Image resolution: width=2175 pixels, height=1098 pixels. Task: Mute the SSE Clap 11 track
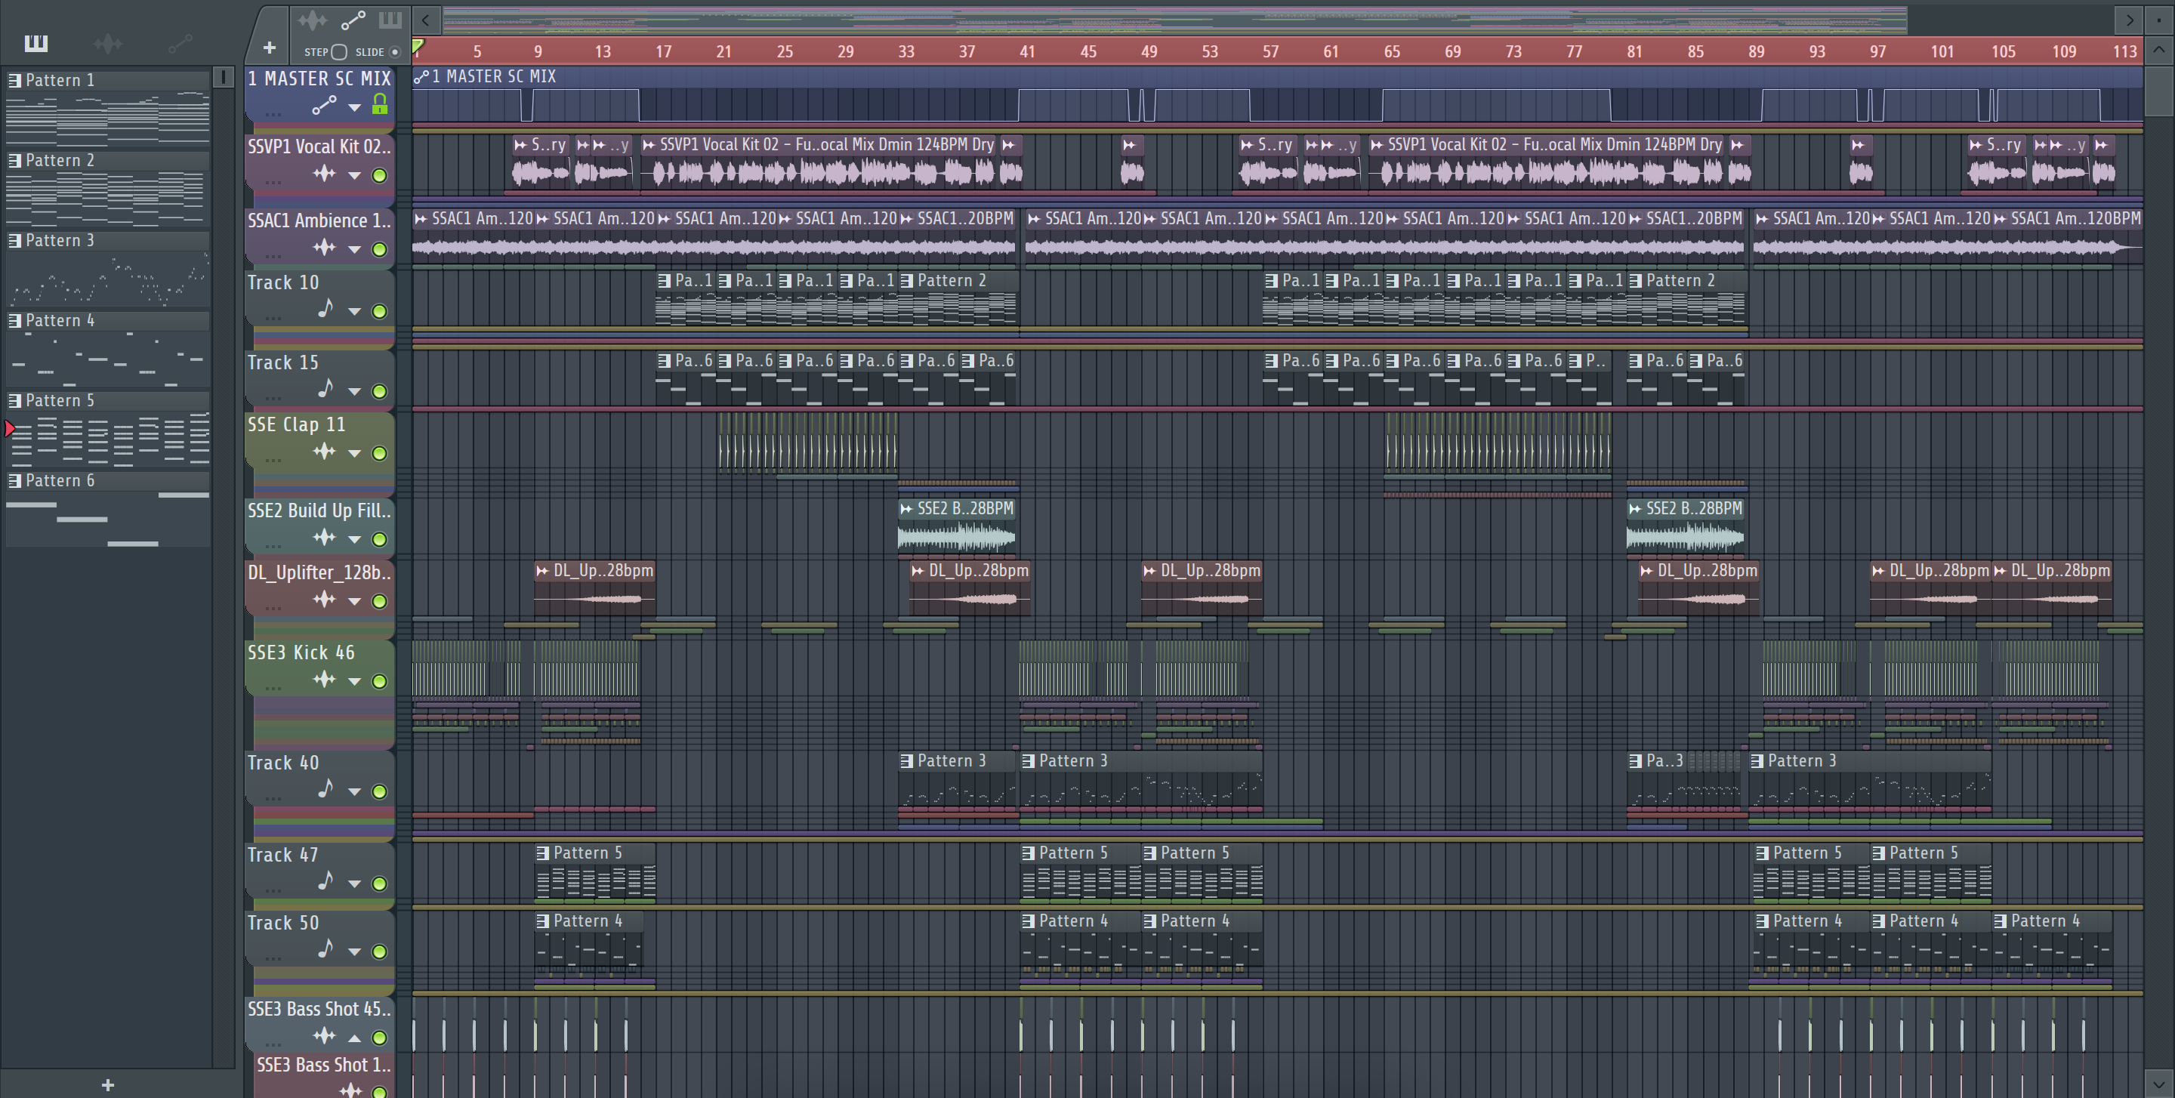[380, 453]
